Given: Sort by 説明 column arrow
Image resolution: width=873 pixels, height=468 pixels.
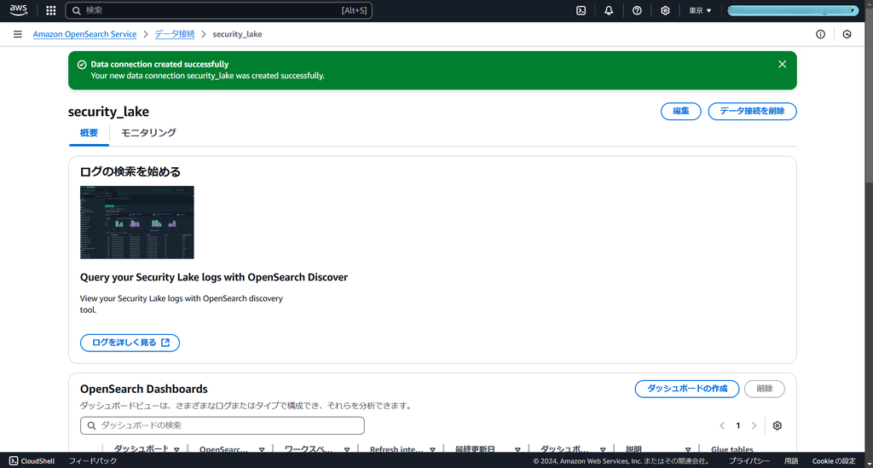Looking at the screenshot, I should click(688, 449).
